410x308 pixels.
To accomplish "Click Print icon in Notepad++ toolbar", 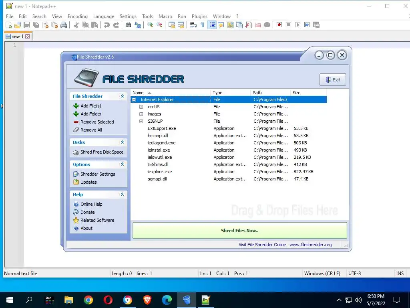I will click(x=64, y=25).
